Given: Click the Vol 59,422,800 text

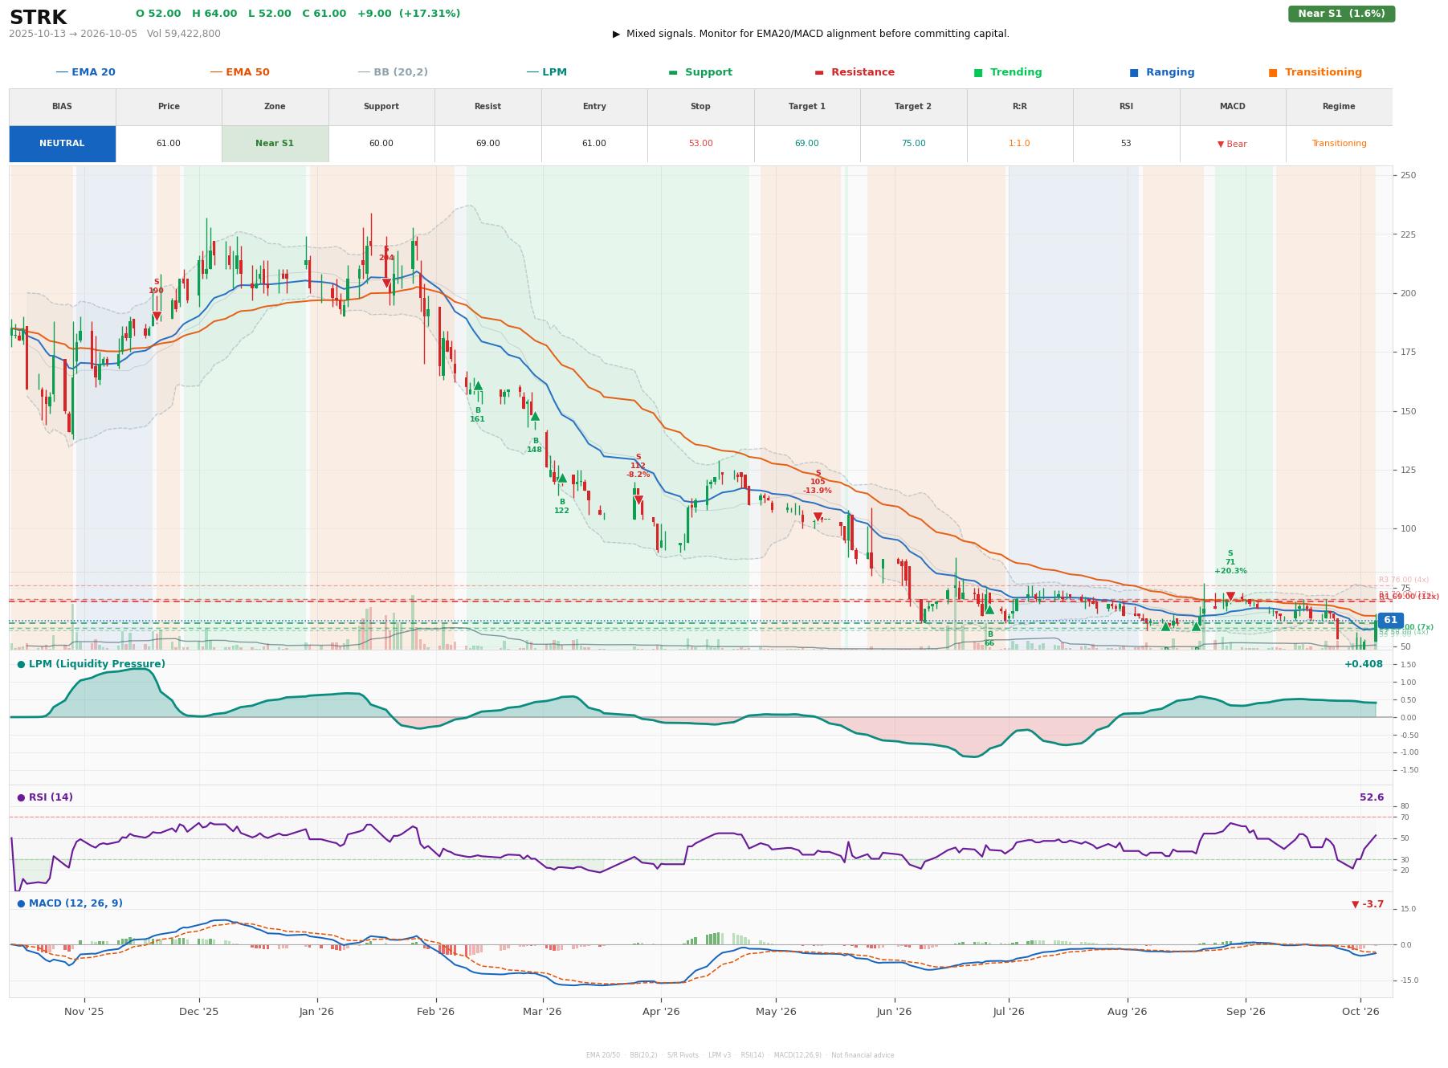Looking at the screenshot, I should (x=184, y=34).
